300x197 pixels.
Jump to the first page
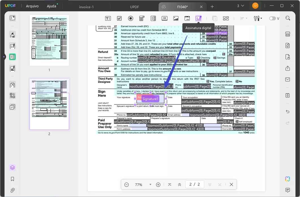tap(170, 185)
